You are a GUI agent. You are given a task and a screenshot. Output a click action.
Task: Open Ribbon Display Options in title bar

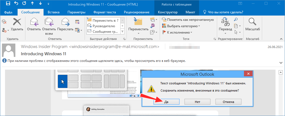click(240, 4)
